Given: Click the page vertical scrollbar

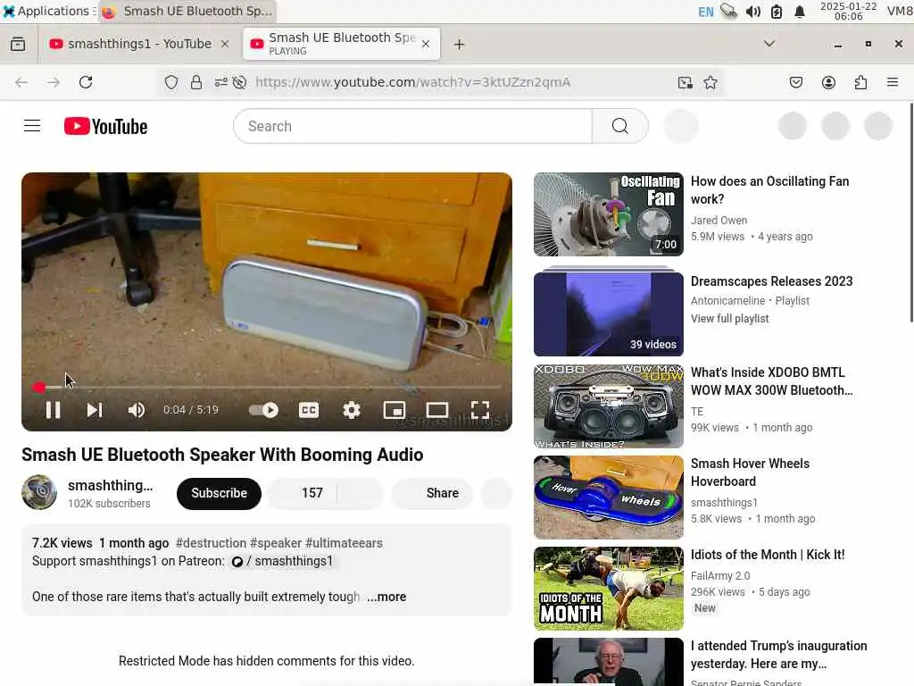Looking at the screenshot, I should (911, 213).
